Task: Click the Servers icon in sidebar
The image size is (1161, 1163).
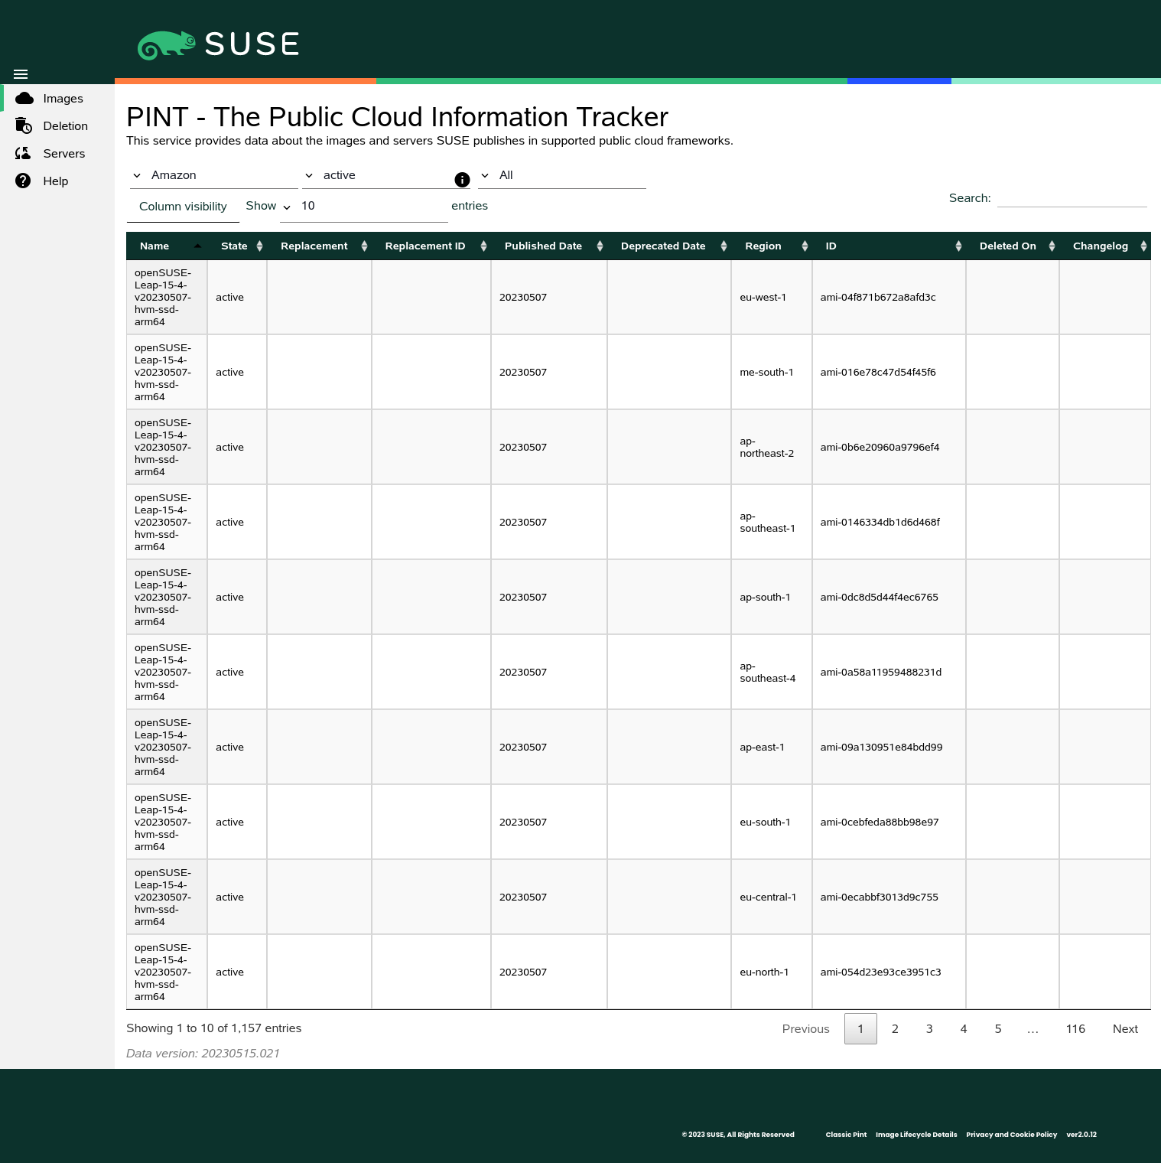Action: click(24, 154)
